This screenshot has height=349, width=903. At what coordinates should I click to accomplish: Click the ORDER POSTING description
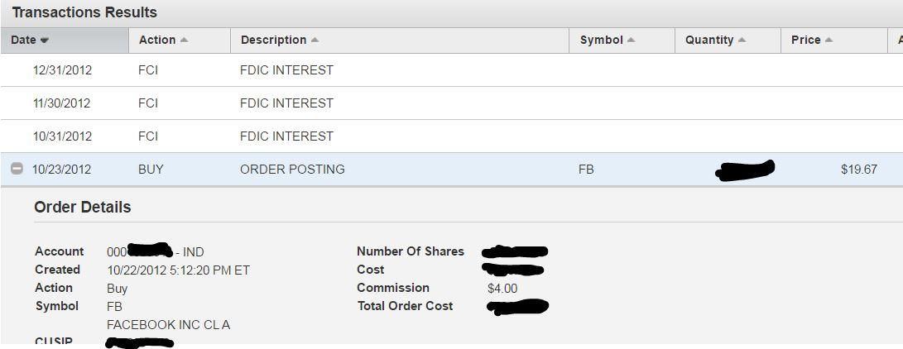click(x=292, y=170)
